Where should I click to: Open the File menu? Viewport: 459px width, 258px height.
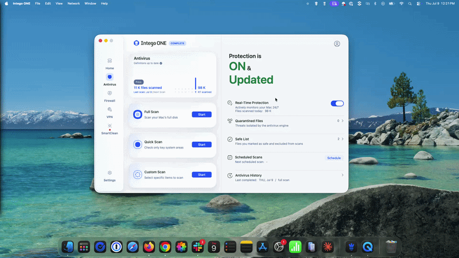(x=37, y=3)
